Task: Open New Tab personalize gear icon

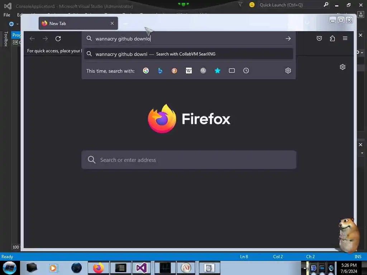Action: click(x=342, y=67)
